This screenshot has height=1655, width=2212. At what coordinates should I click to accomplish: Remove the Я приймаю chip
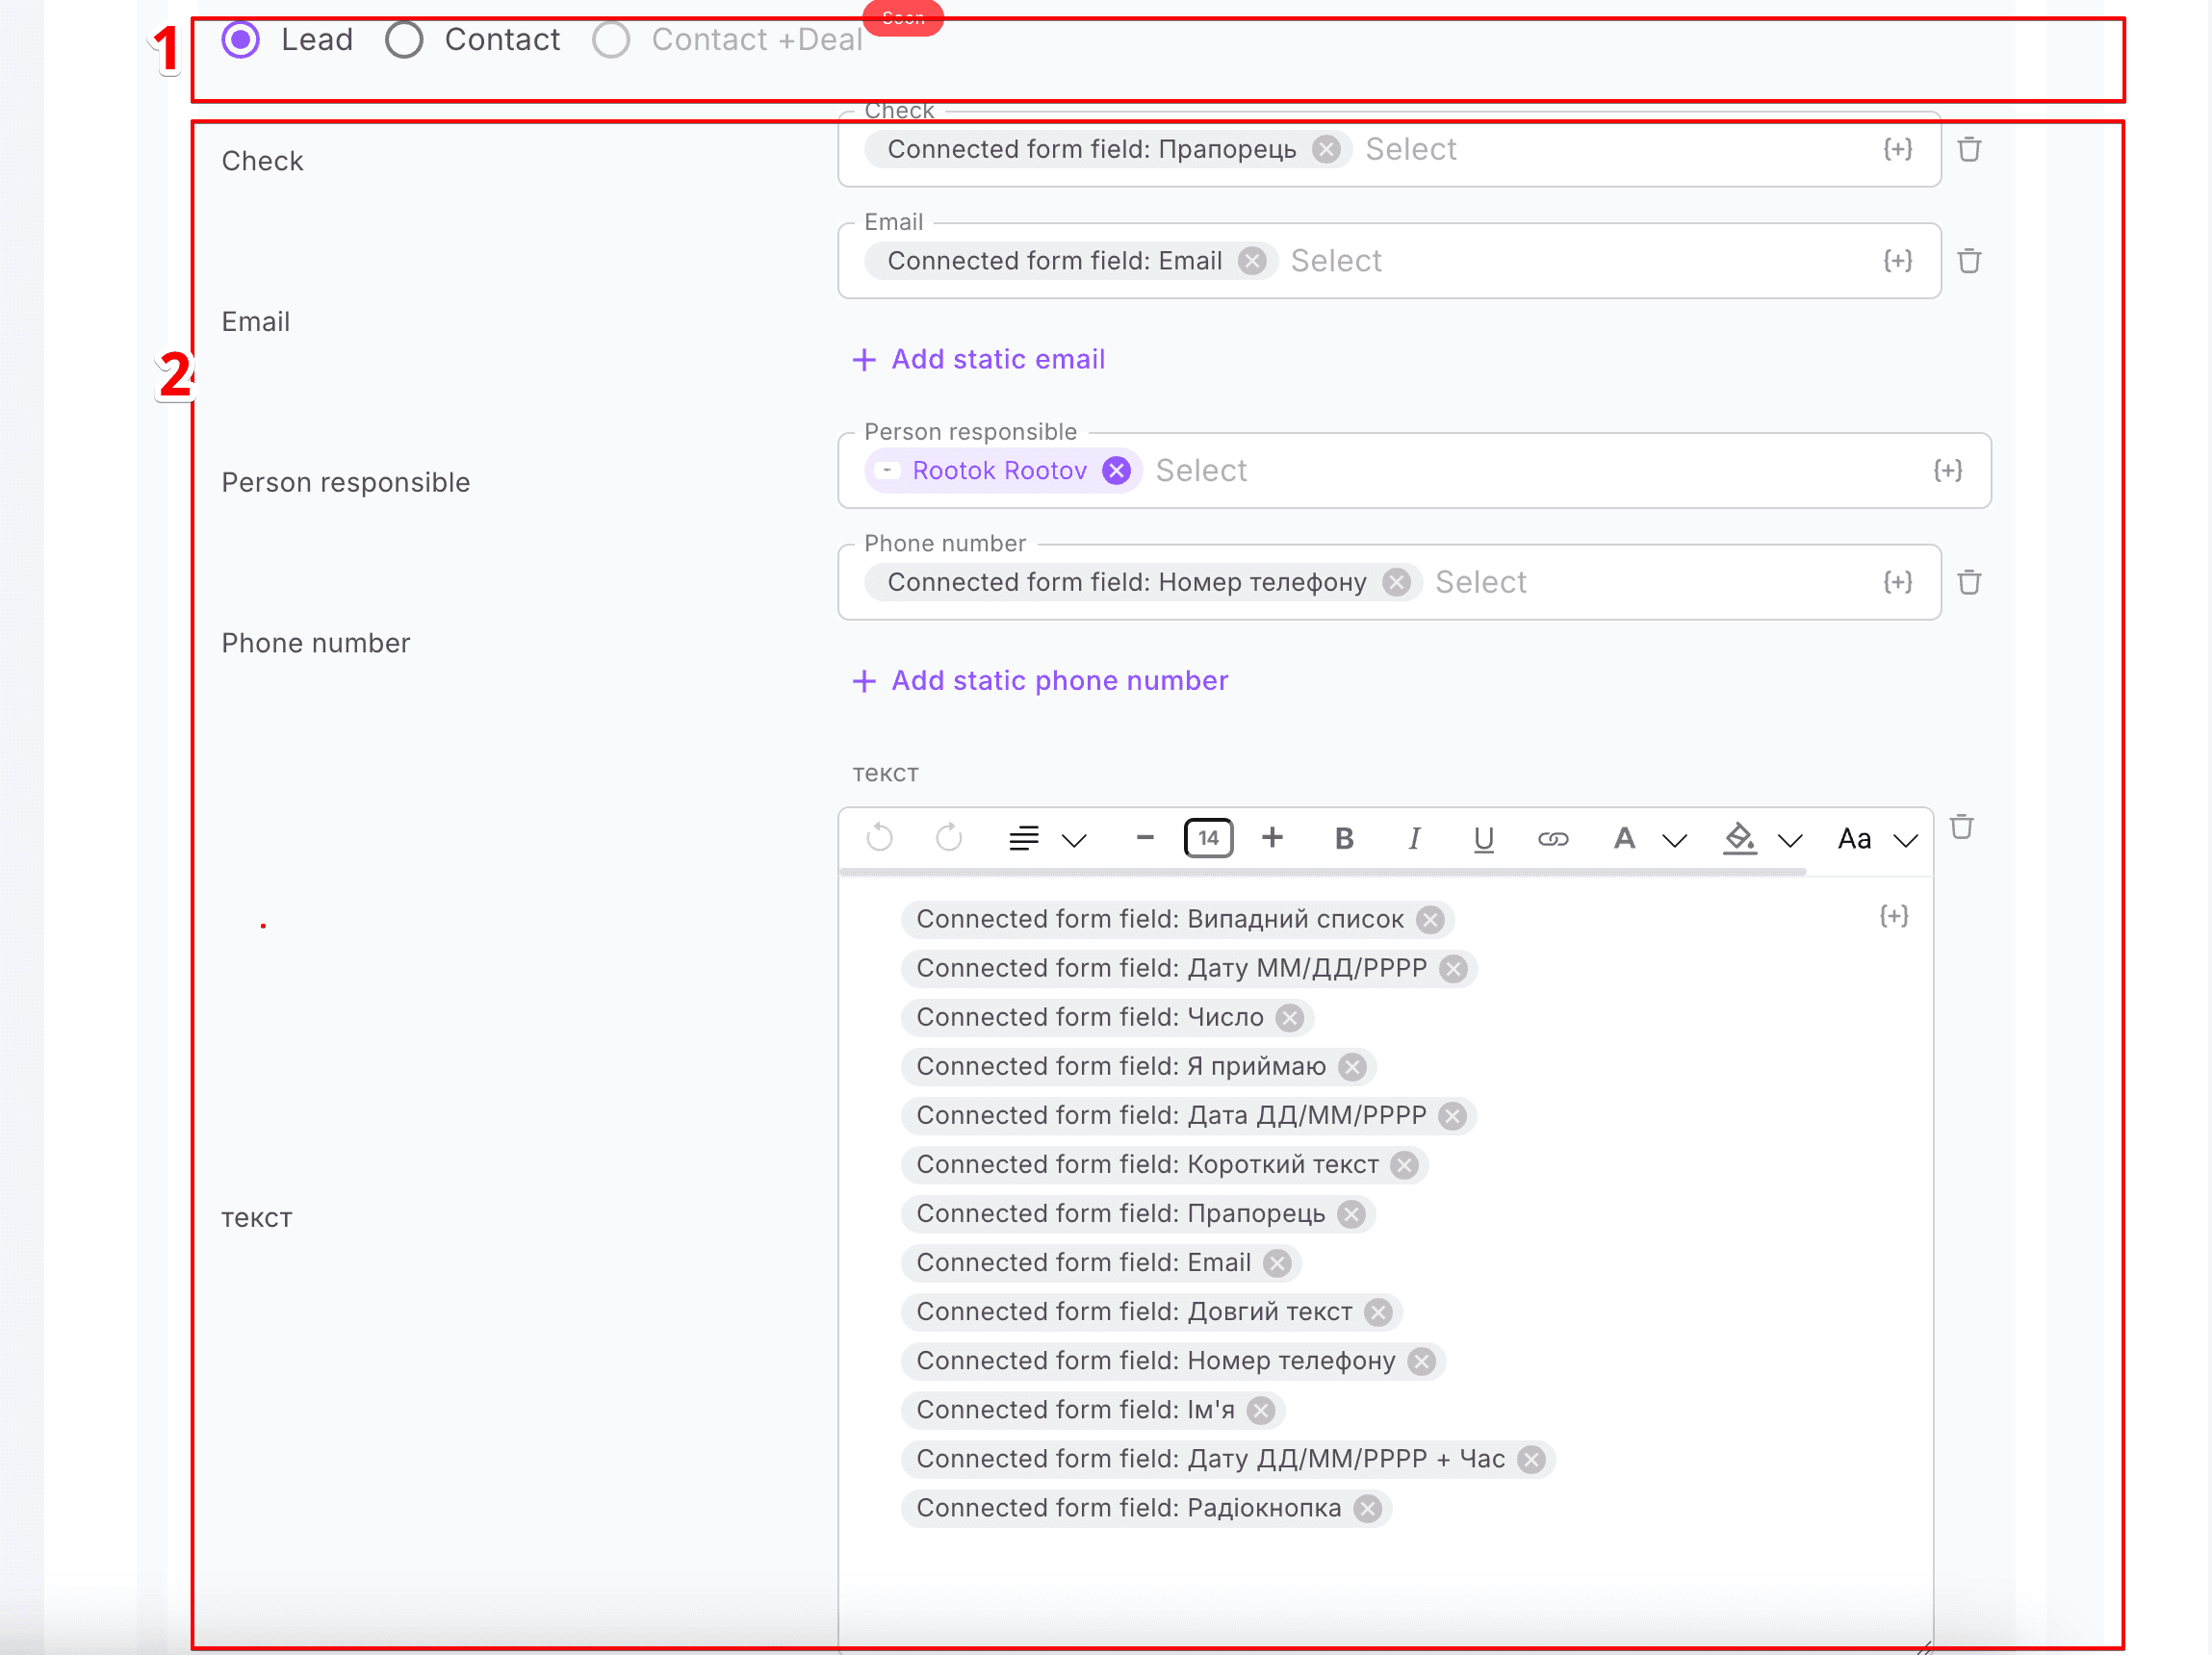(1353, 1067)
